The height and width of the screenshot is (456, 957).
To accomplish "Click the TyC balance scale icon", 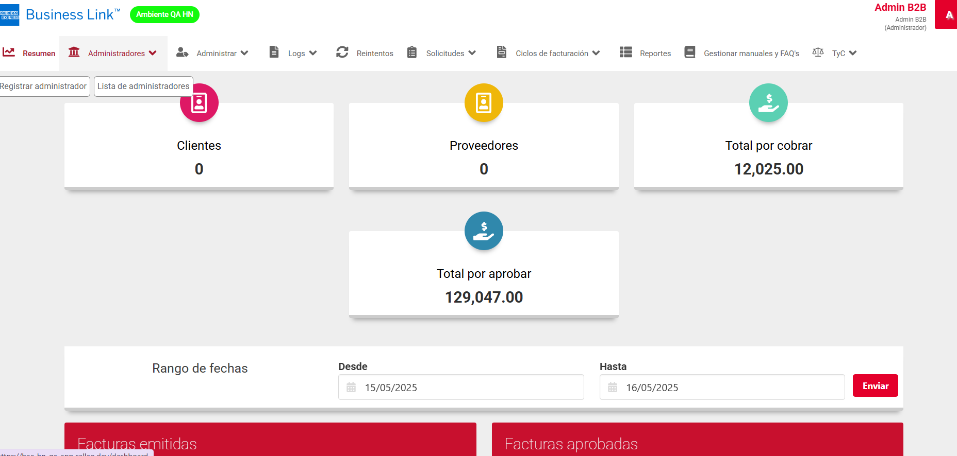I will point(818,52).
